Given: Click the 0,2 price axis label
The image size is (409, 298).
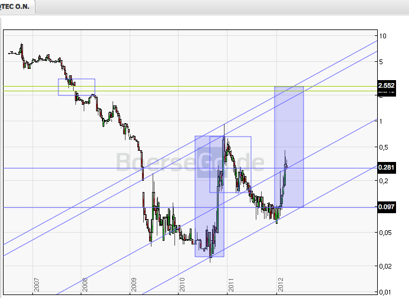Looking at the screenshot, I should 384,181.
